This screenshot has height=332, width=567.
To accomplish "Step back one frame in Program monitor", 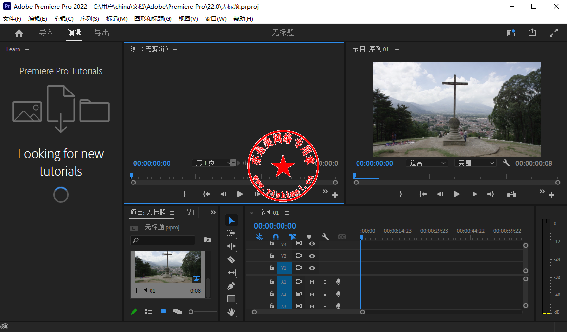I will click(440, 194).
